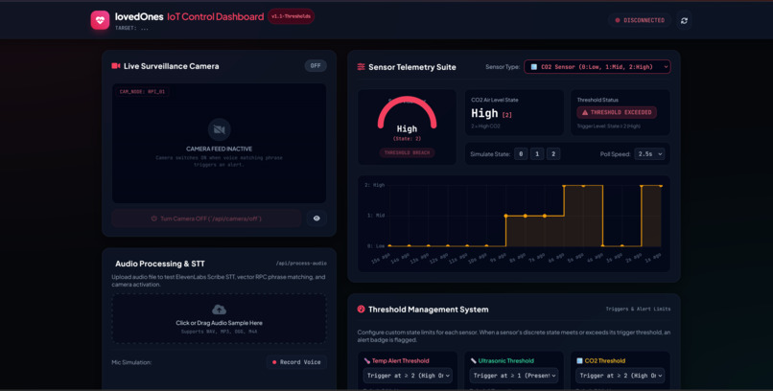The height and width of the screenshot is (391, 773).
Task: Click the Temp Alert Threshold thermometer icon
Action: (366, 361)
